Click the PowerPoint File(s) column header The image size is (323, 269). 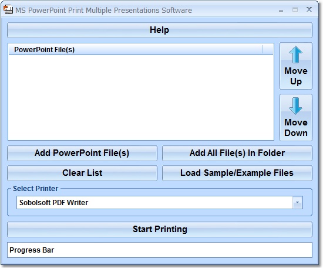[136, 50]
